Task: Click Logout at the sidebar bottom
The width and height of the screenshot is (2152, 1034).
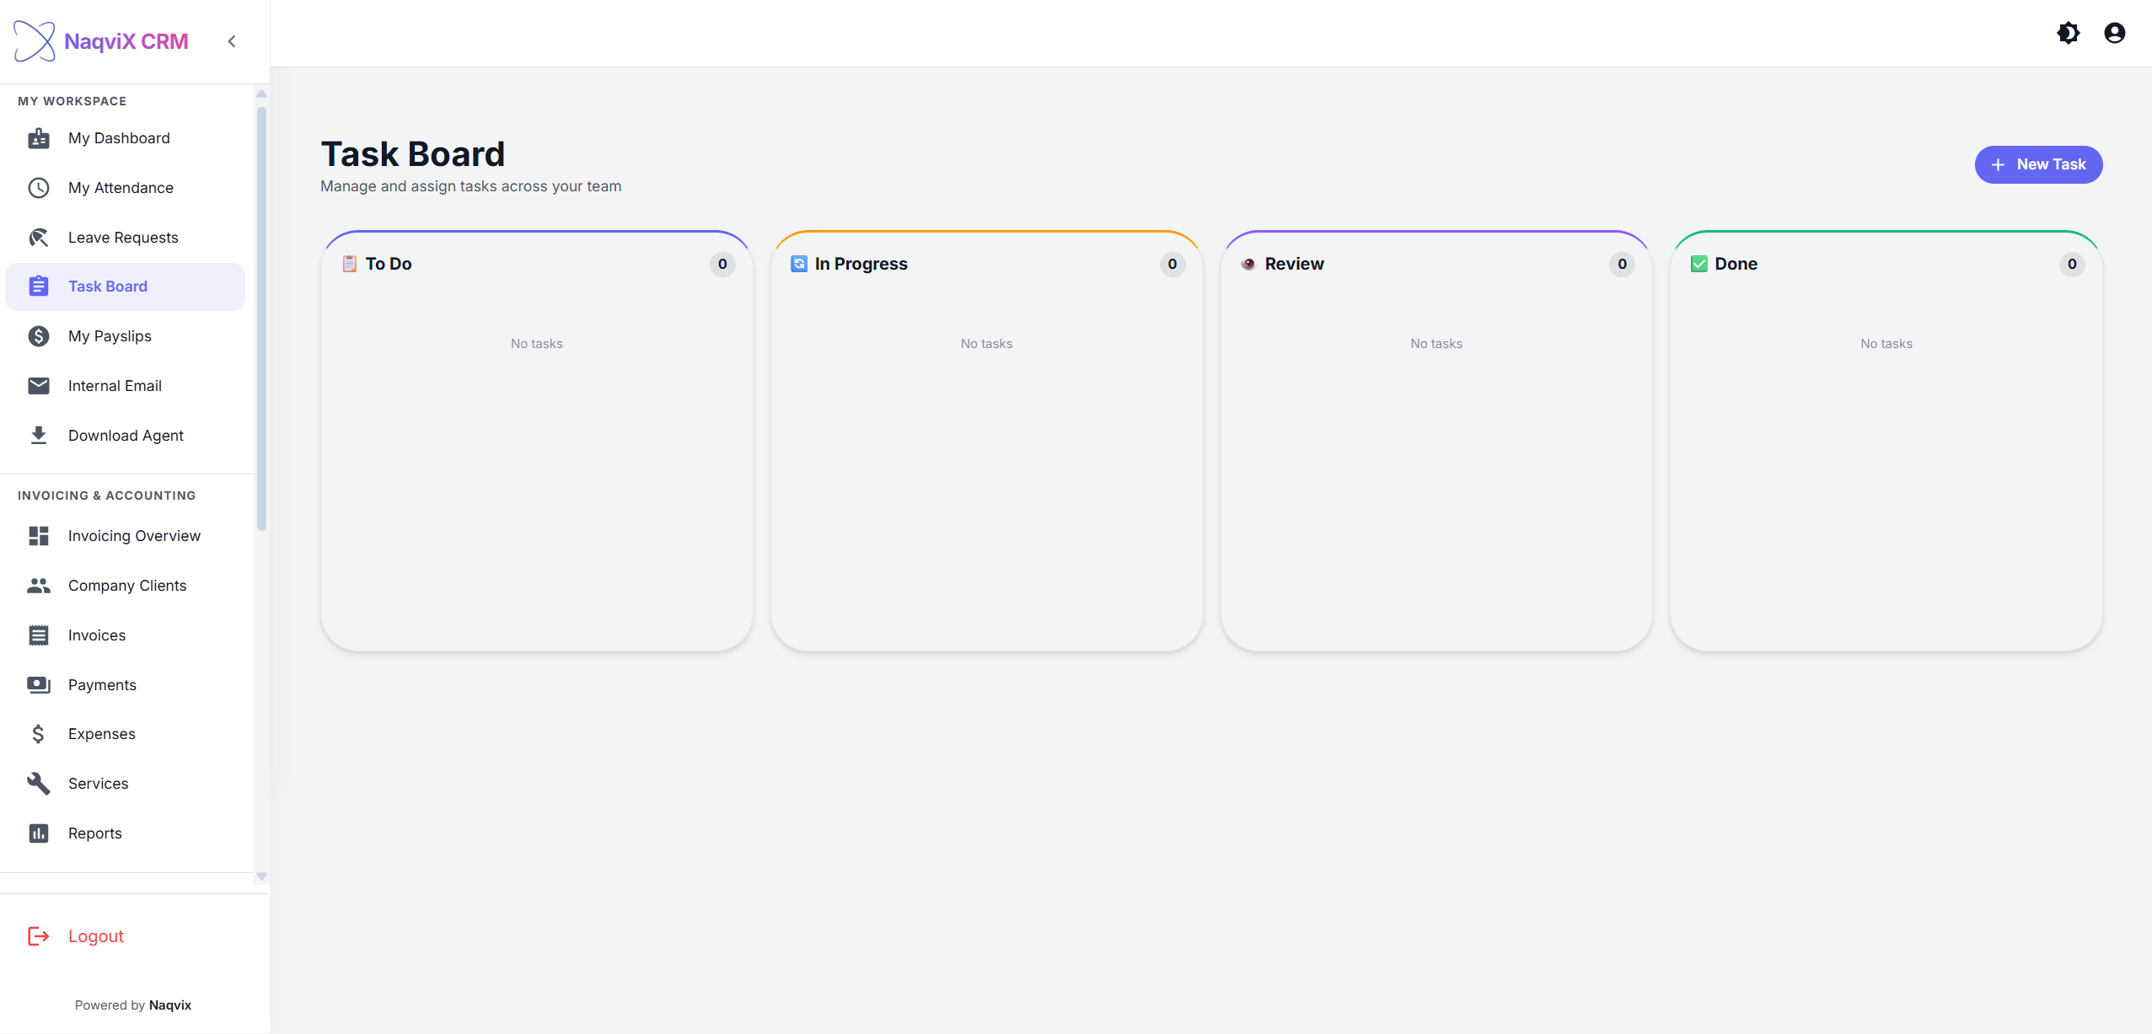Action: [x=94, y=935]
